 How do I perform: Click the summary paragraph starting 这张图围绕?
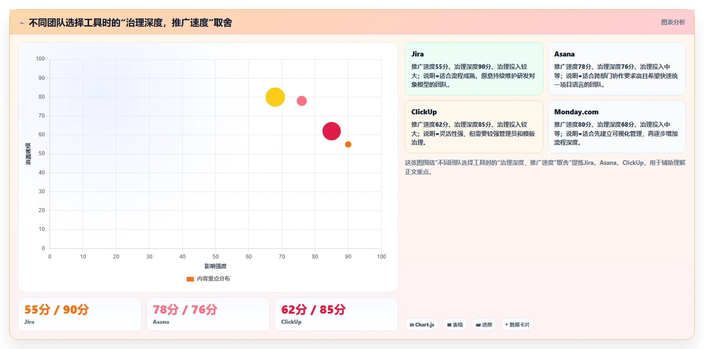(545, 168)
